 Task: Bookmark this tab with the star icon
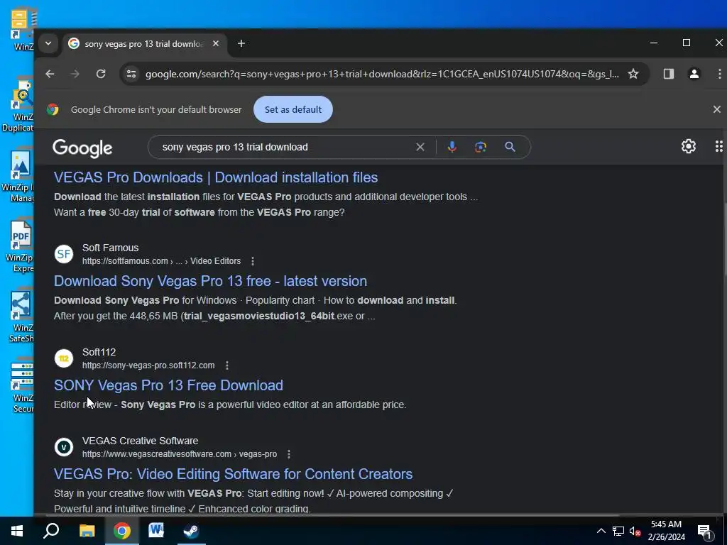point(633,74)
